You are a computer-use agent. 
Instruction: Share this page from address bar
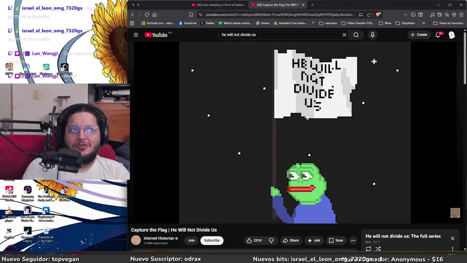click(369, 15)
